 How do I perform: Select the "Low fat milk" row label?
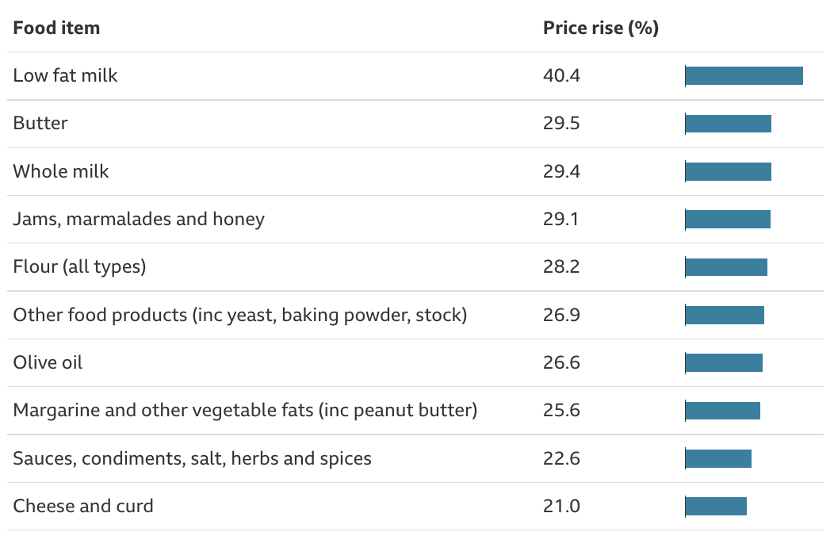click(x=65, y=76)
